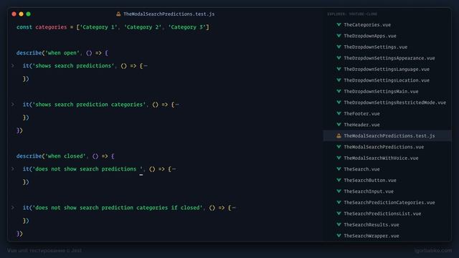Click the Vue icon beside TheSearchPredictionCategories.vue
Image resolution: width=459 pixels, height=258 pixels.
(339, 202)
